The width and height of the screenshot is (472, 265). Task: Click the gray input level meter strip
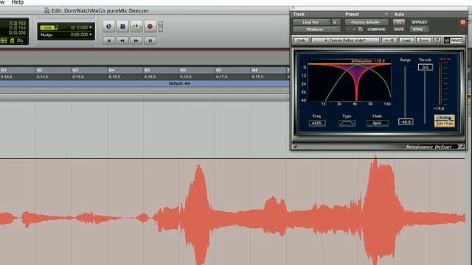440,82
